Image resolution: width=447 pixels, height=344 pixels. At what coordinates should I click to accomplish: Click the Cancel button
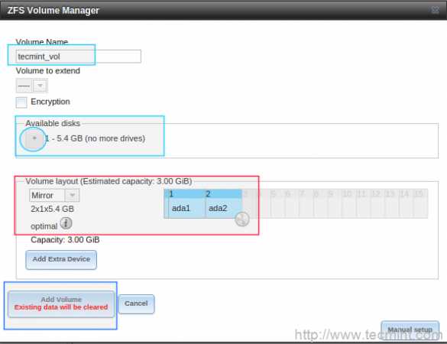coord(136,303)
